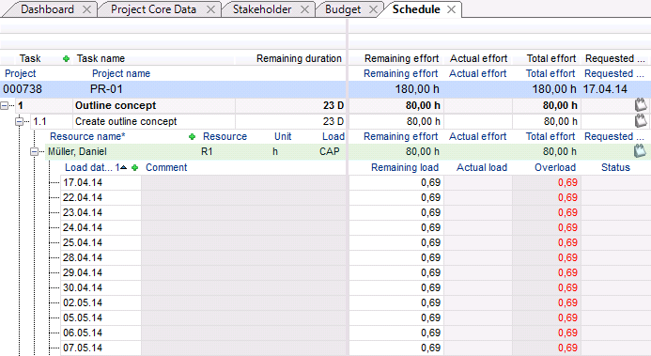651x356 pixels.
Task: Click the red overload value for 17.04.14
Action: pyautogui.click(x=567, y=182)
